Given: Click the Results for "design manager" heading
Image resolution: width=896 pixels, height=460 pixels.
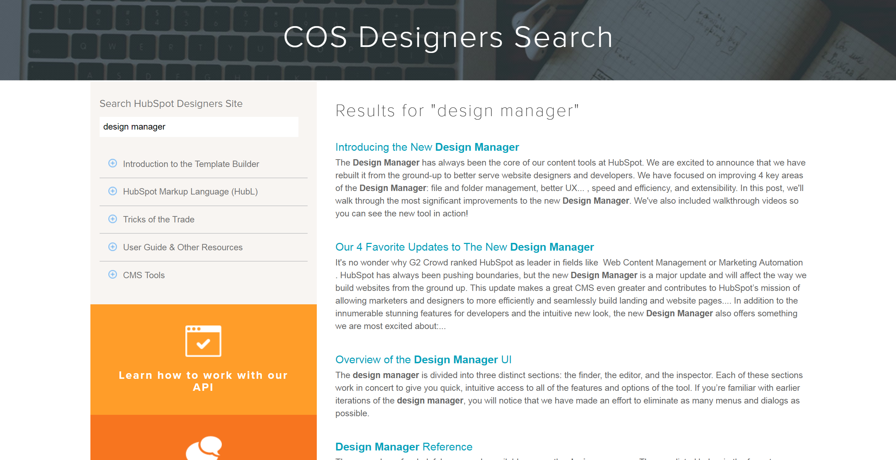Looking at the screenshot, I should pos(457,111).
